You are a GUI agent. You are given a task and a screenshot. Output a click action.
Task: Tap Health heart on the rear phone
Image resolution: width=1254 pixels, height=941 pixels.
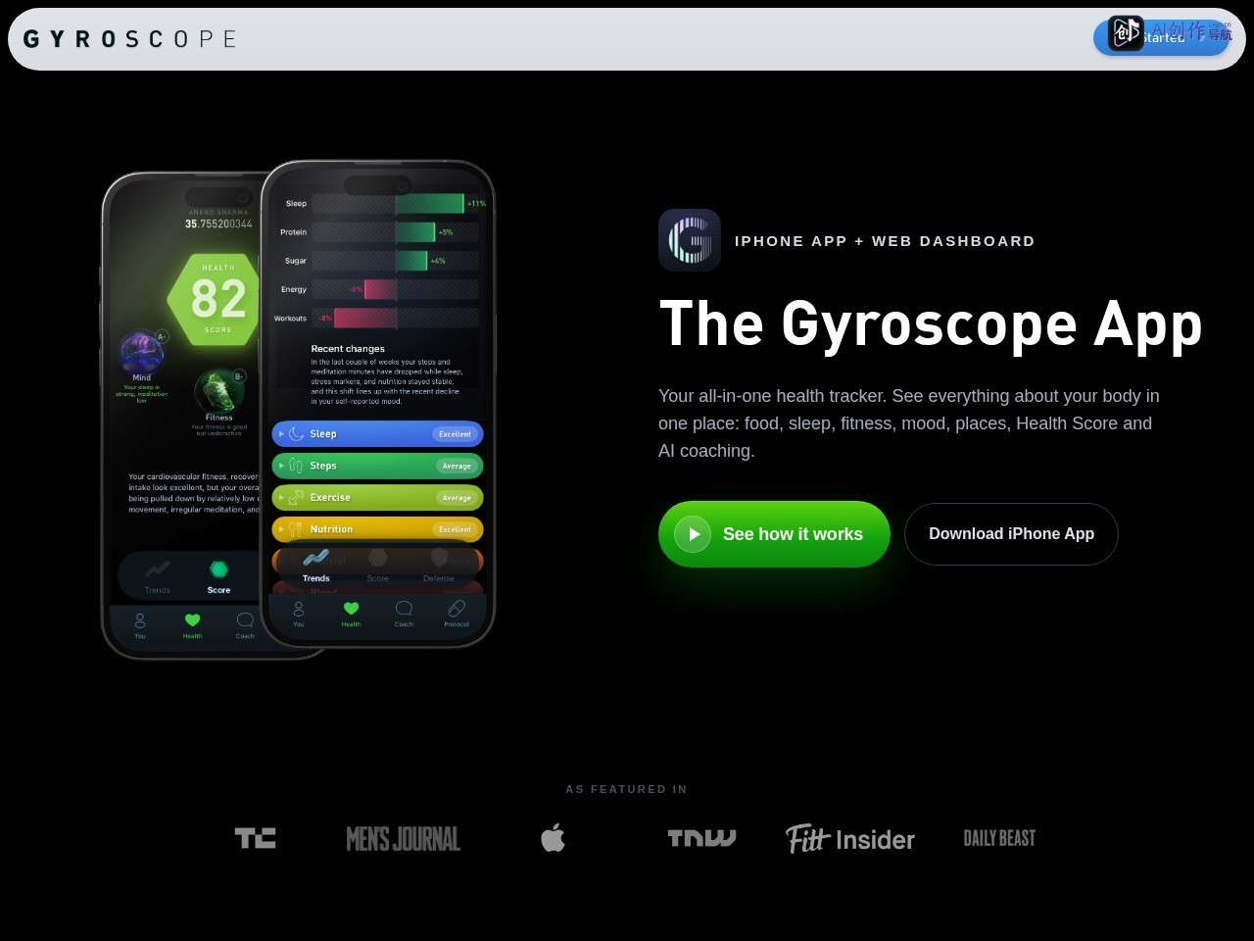(x=192, y=619)
